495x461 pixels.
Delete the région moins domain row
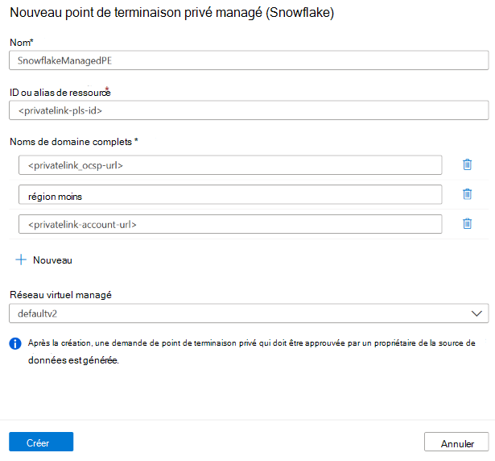coord(467,193)
